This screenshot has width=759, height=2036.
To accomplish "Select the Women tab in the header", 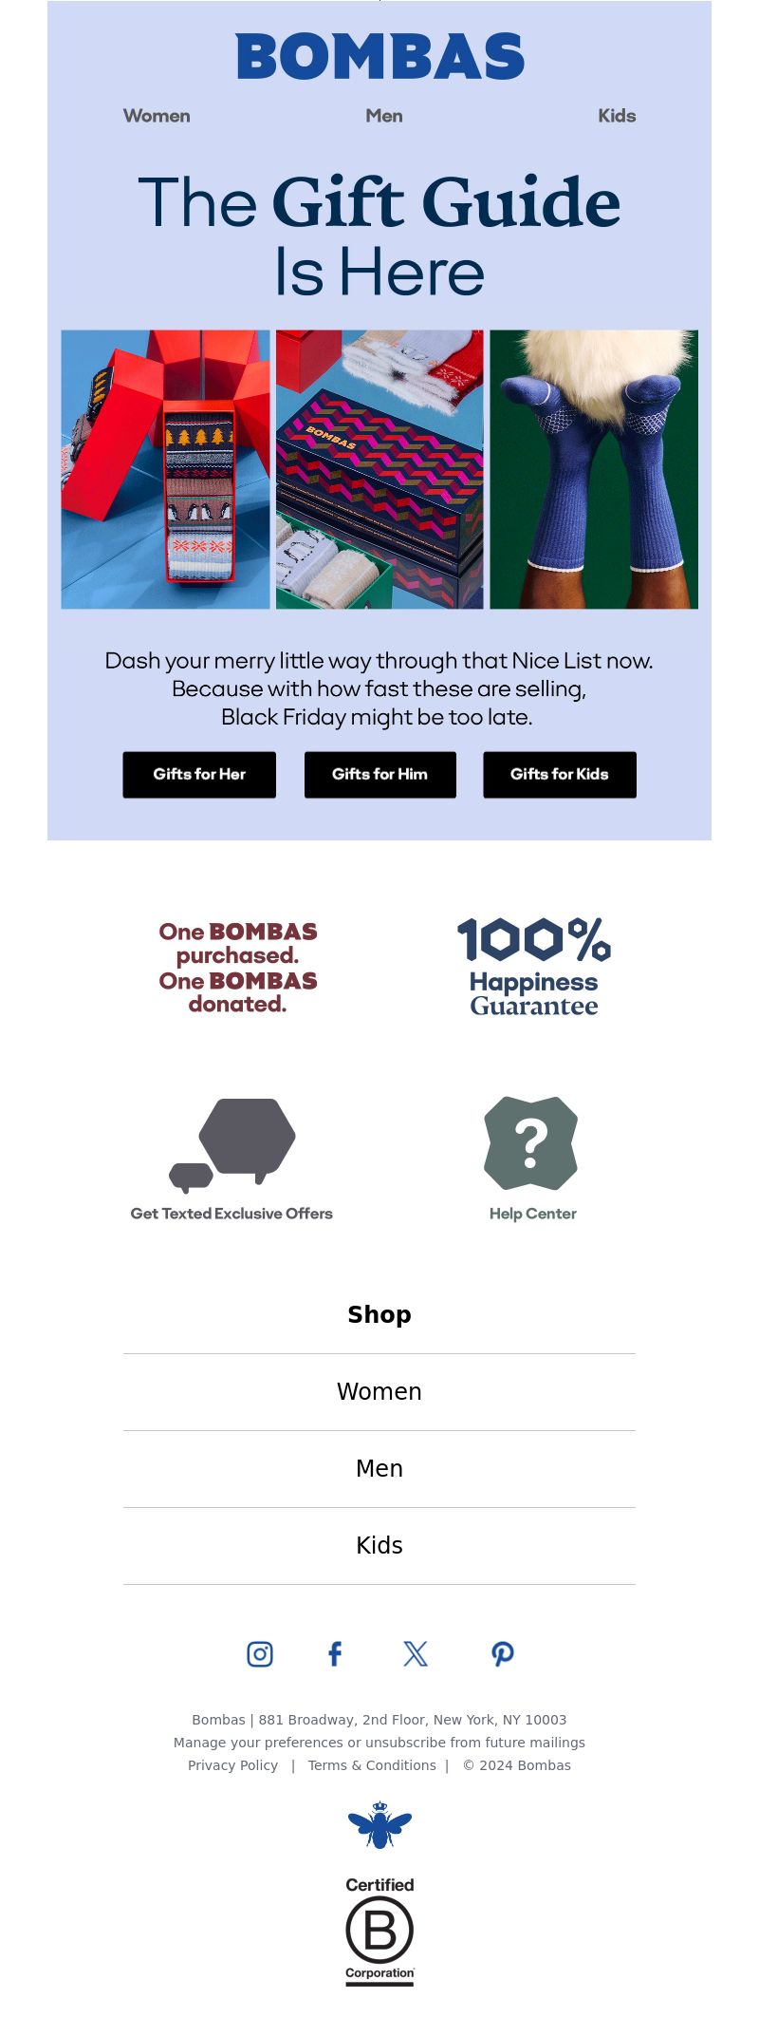I will tap(157, 116).
